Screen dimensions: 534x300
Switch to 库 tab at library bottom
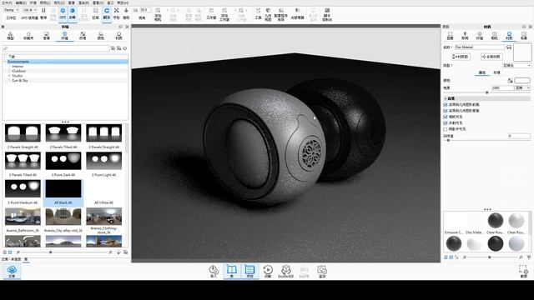pos(26,259)
